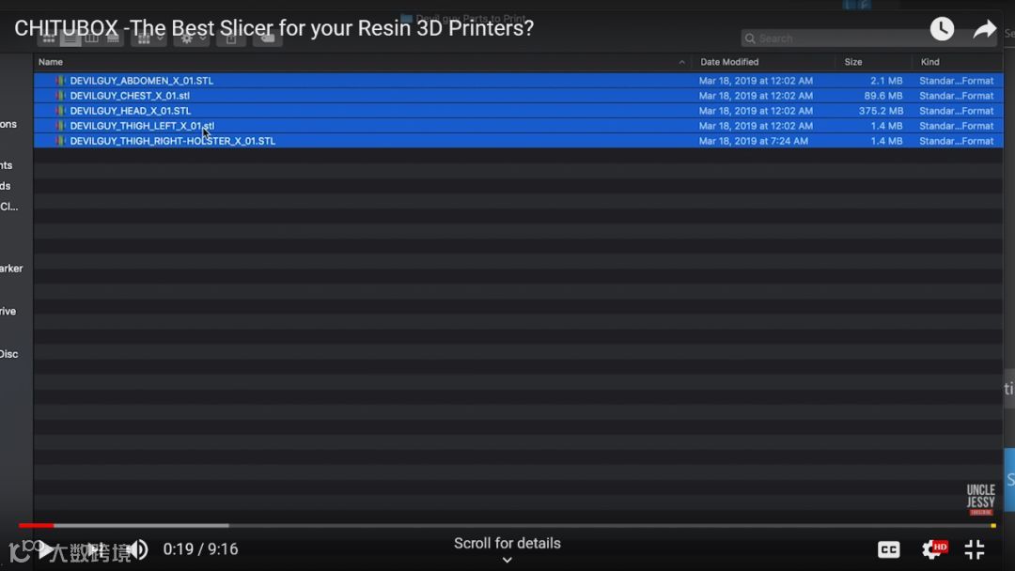The height and width of the screenshot is (571, 1015).
Task: Sort files by Size column header
Action: 853,62
